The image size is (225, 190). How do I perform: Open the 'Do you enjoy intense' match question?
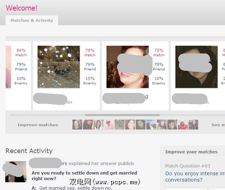click(195, 177)
